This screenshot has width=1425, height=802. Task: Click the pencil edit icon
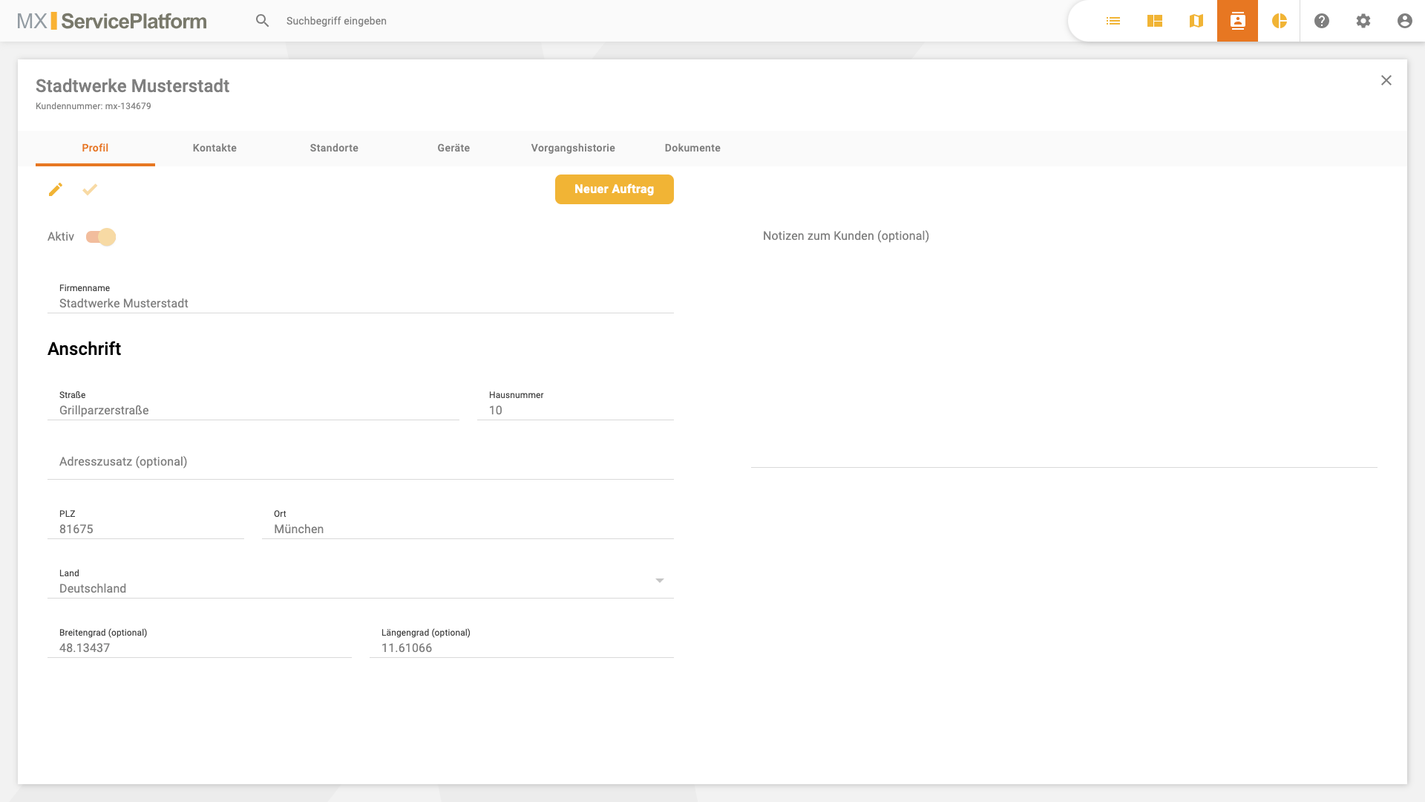(x=56, y=189)
